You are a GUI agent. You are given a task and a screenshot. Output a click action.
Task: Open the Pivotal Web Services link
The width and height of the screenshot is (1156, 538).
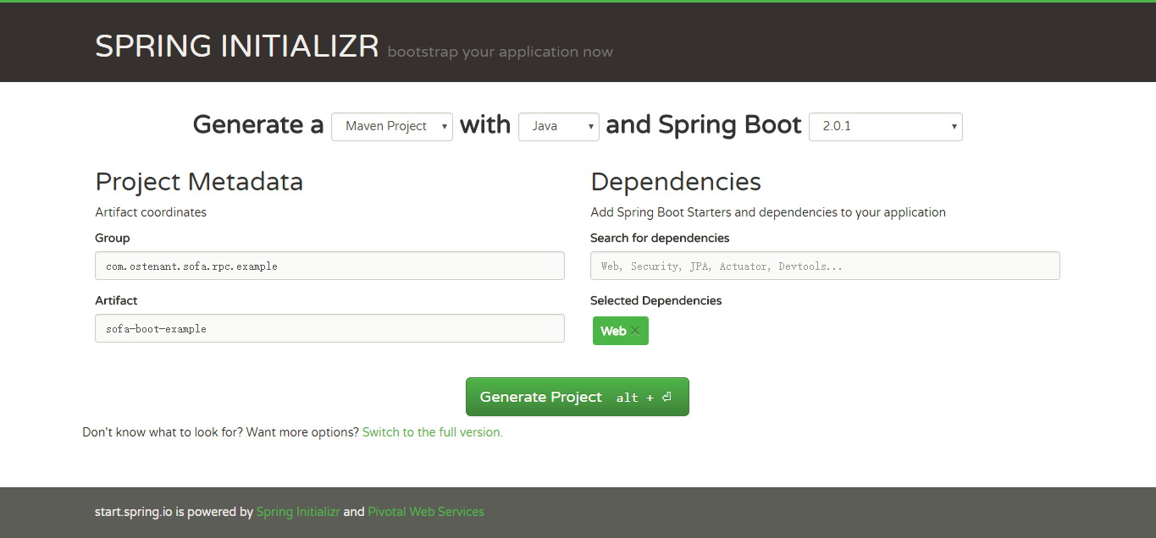[x=426, y=512]
